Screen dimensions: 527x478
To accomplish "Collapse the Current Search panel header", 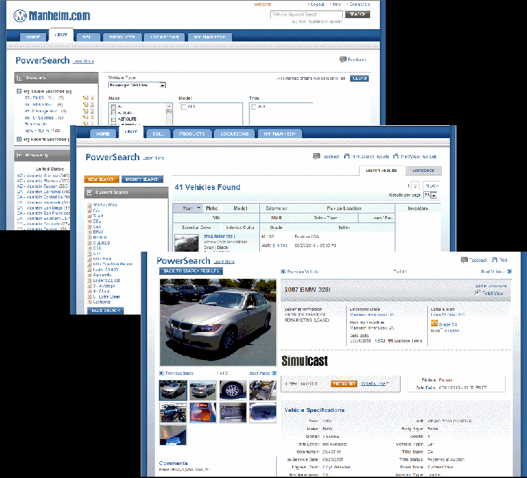I will [89, 193].
